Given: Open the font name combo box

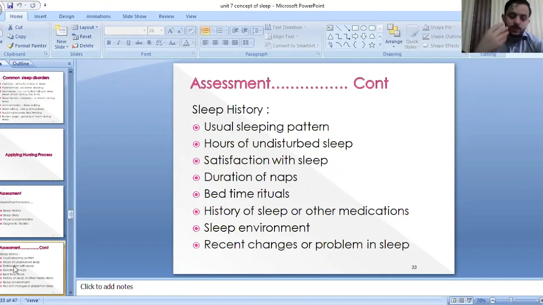Looking at the screenshot, I should [126, 30].
